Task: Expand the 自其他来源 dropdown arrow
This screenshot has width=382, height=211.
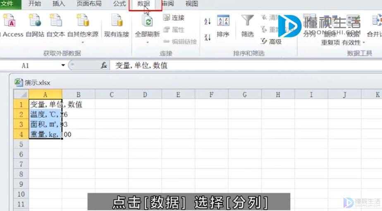Action: coord(83,43)
